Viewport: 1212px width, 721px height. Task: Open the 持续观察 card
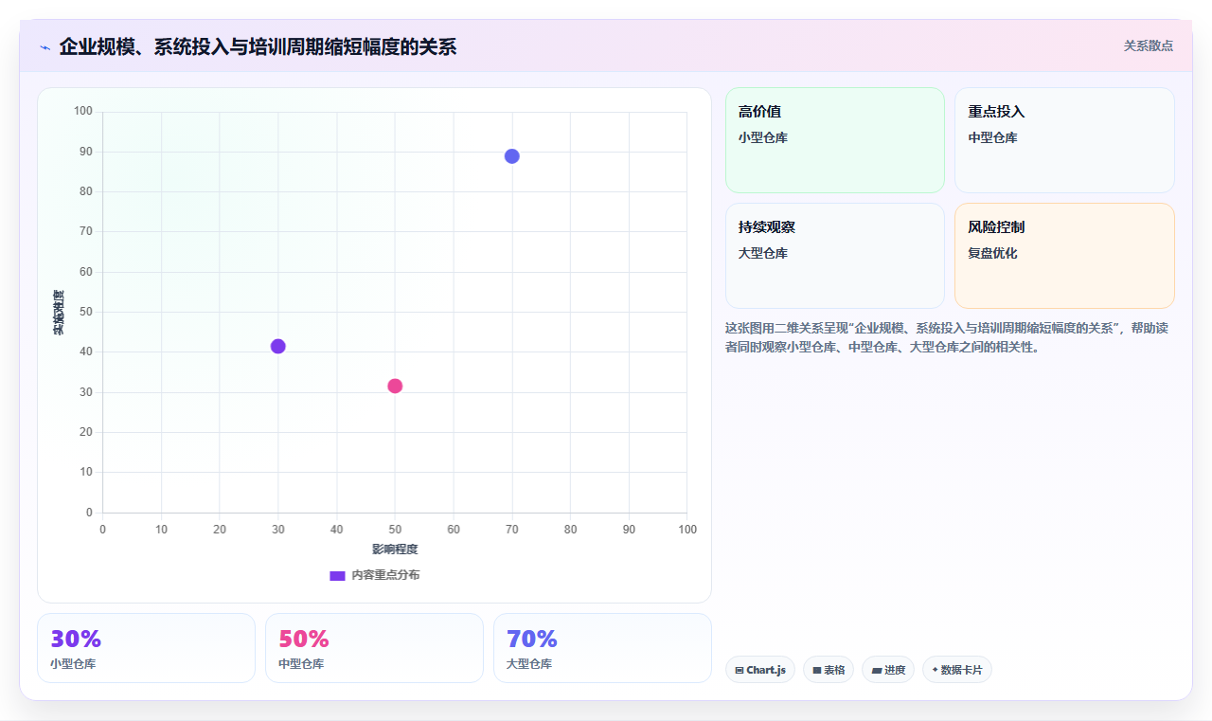click(835, 256)
